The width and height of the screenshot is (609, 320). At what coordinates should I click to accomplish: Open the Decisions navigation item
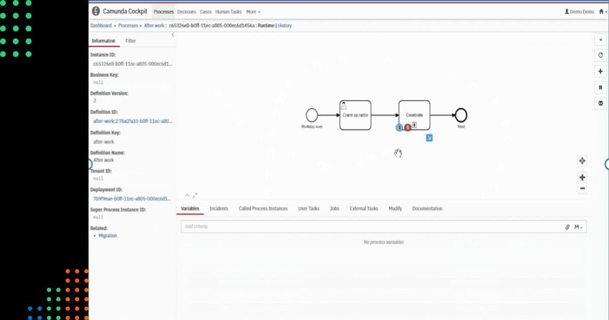click(x=187, y=12)
